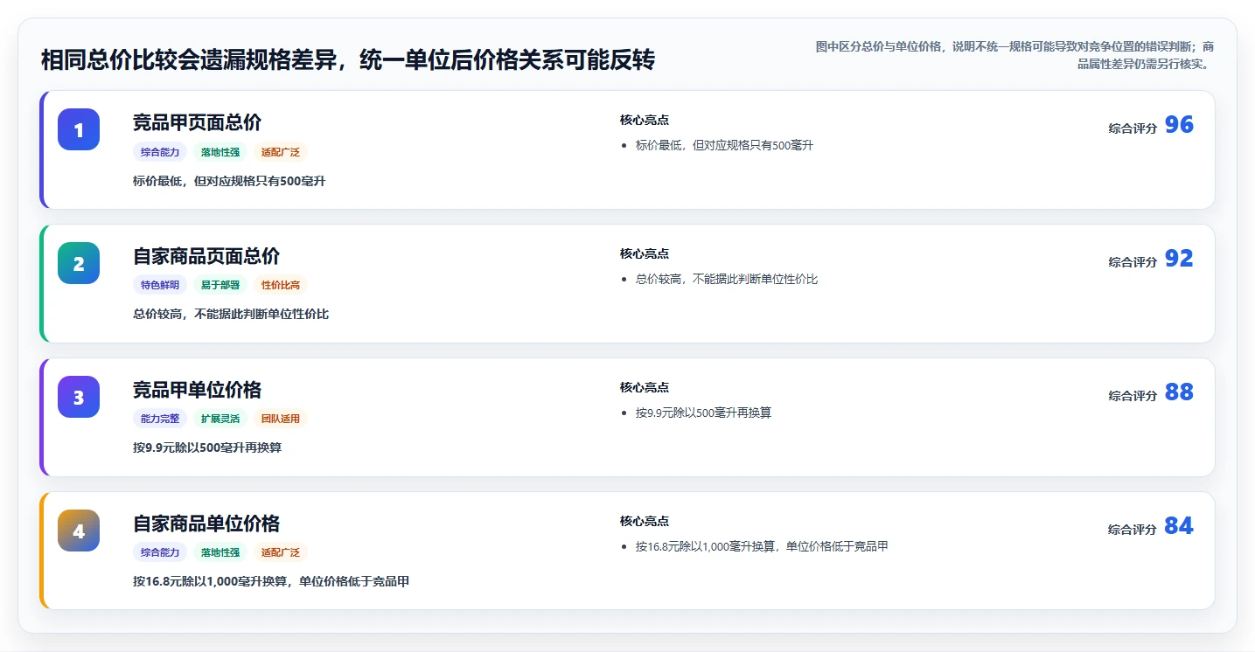Image resolution: width=1255 pixels, height=652 pixels.
Task: Click main heading 相同总价比较会遗漏规格差异
Action: coord(347,60)
